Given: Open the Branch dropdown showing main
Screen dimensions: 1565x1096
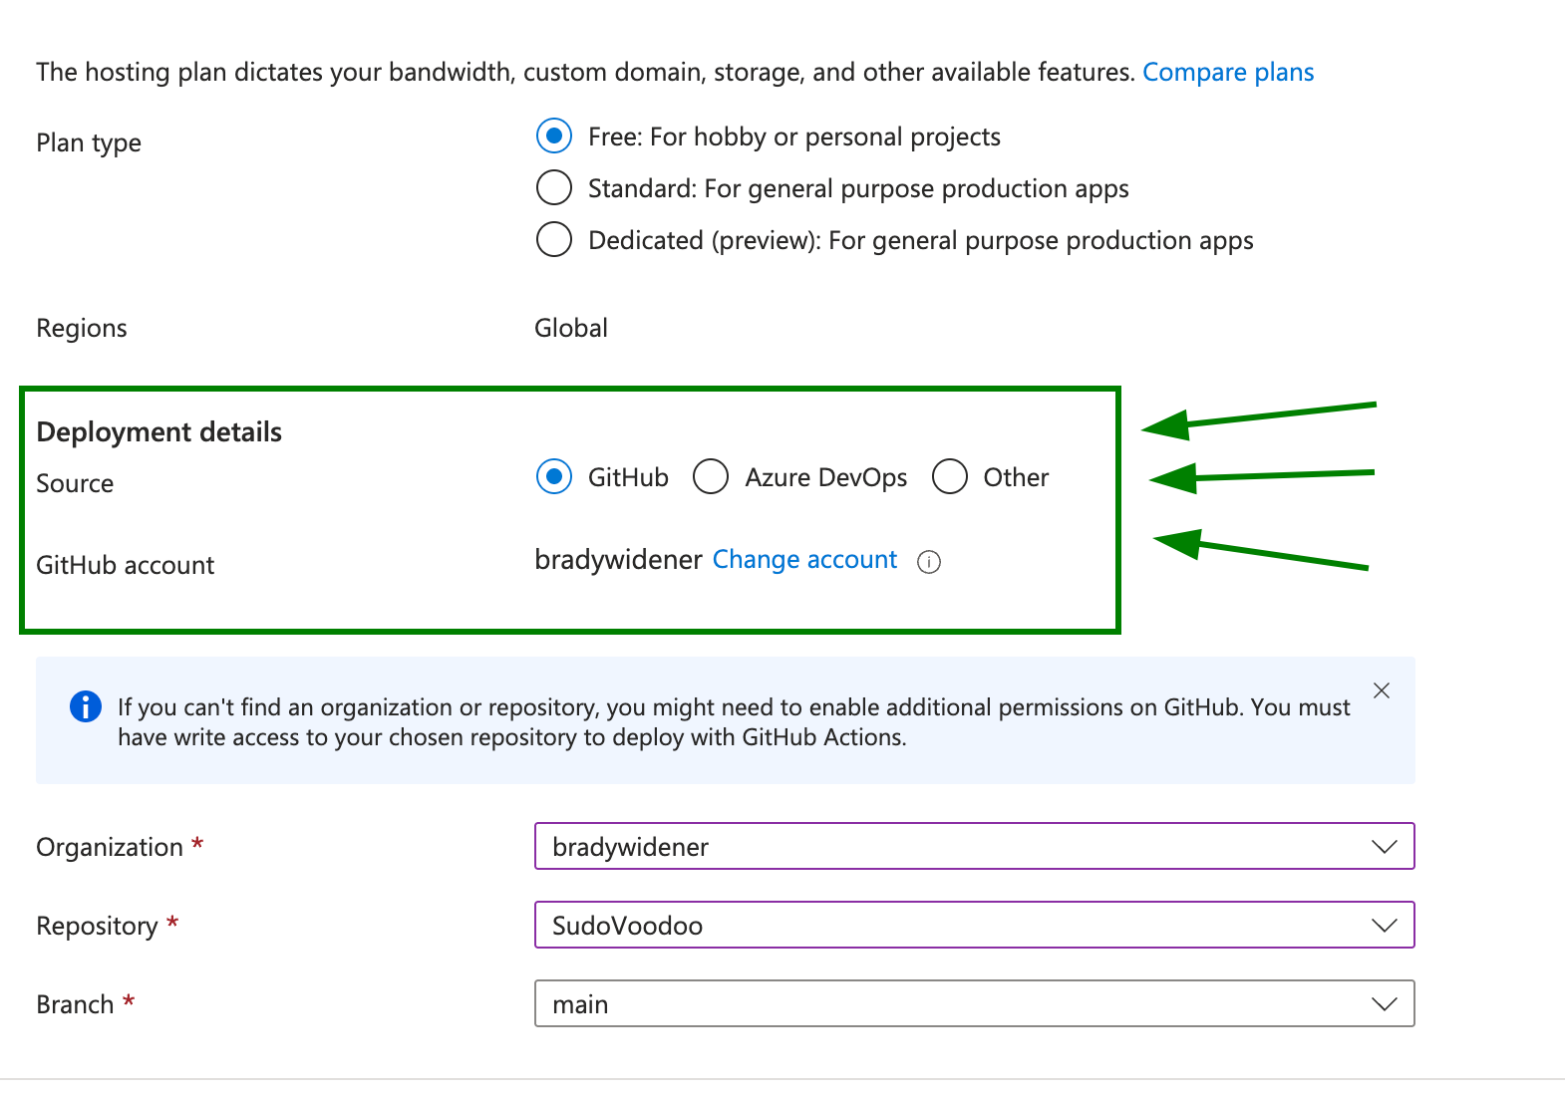Looking at the screenshot, I should [975, 1003].
